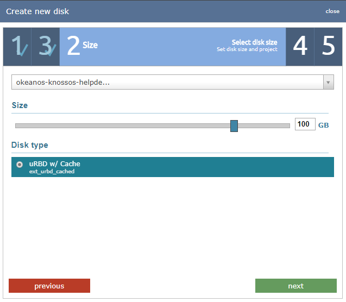The height and width of the screenshot is (302, 346).
Task: Click the 'Create new disk' title bar
Action: click(163, 11)
